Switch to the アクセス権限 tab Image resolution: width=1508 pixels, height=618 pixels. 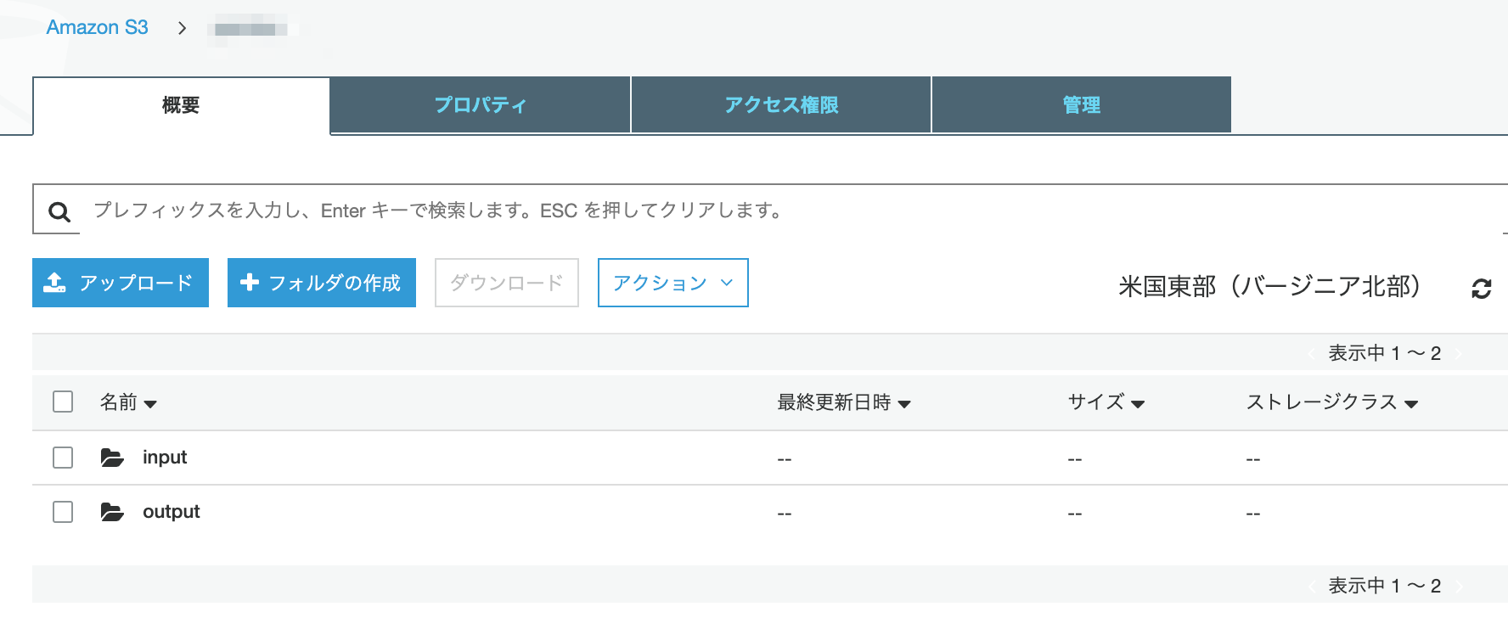[781, 104]
